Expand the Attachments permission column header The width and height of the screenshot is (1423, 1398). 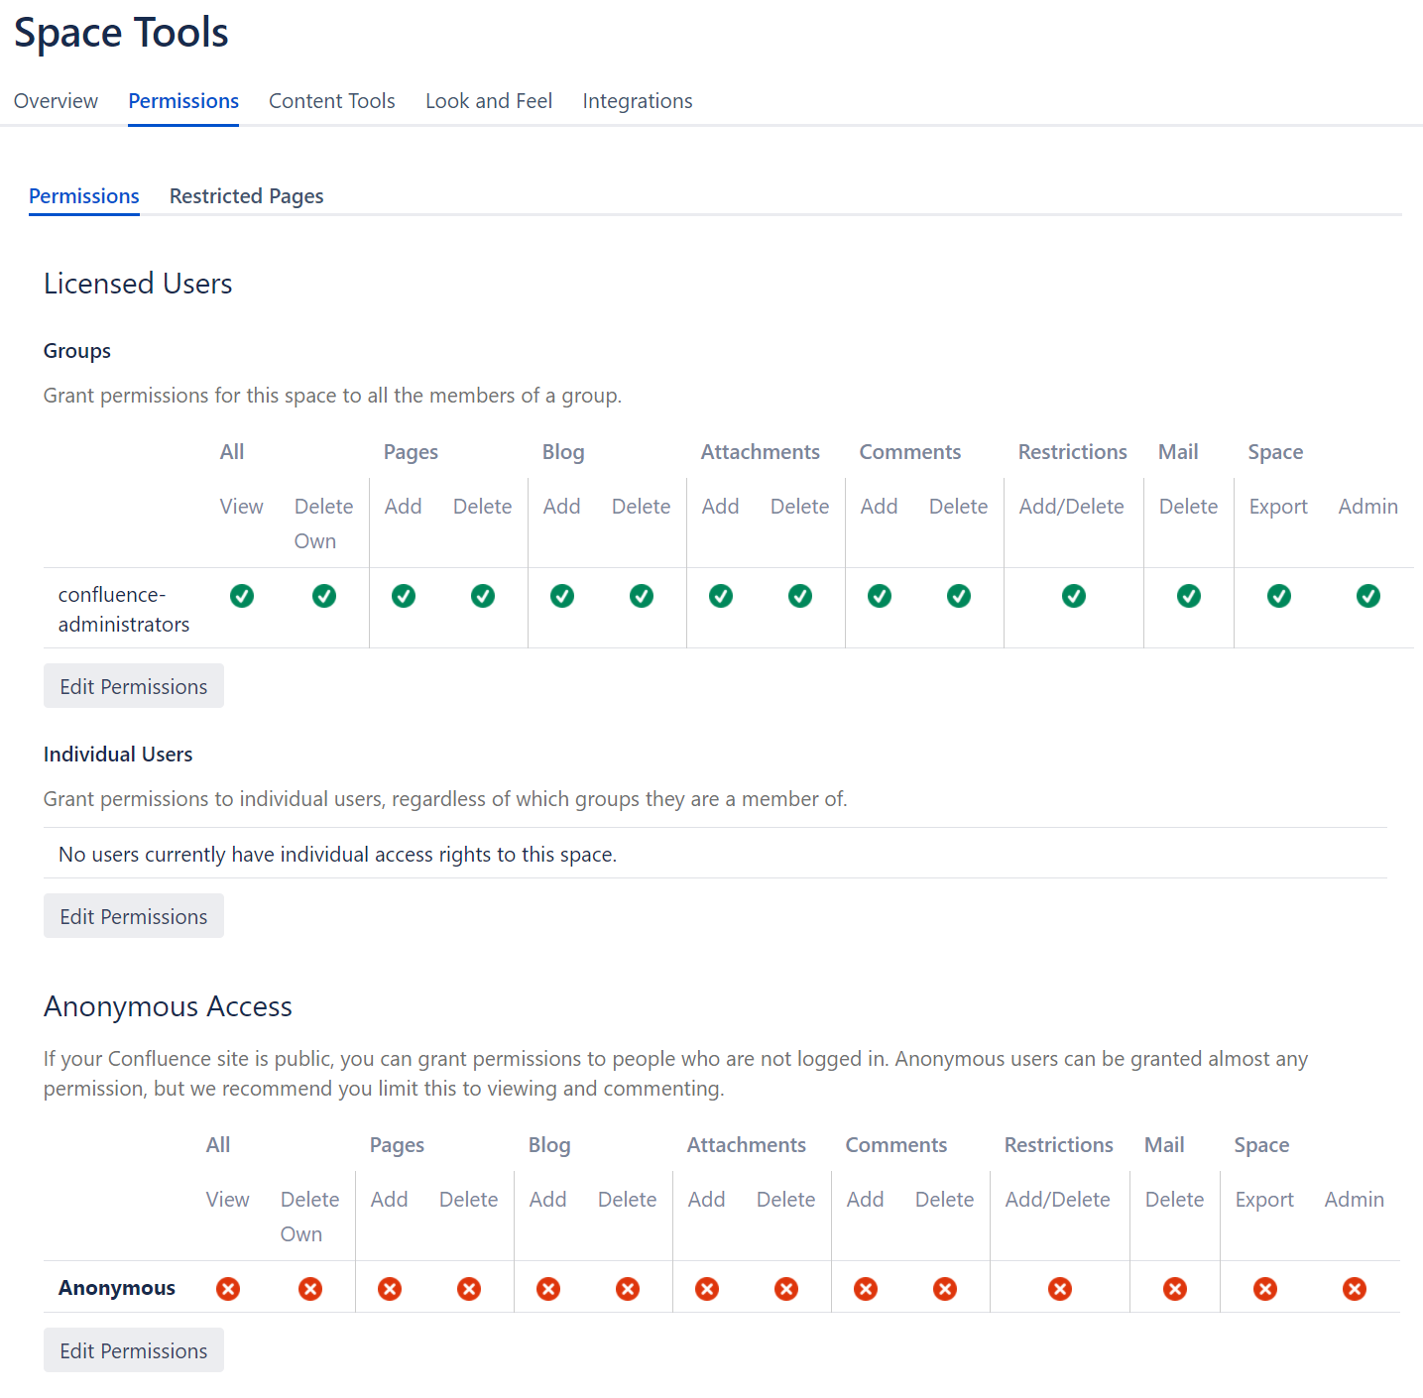point(760,452)
